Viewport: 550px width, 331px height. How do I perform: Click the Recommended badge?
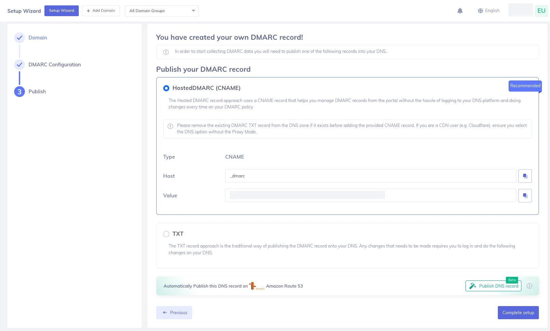[525, 86]
